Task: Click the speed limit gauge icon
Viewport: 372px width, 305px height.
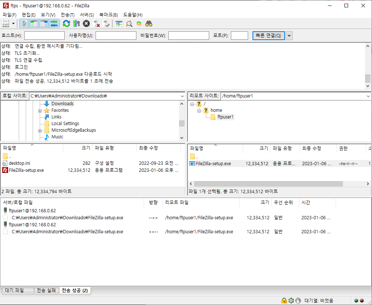Action: point(298,301)
